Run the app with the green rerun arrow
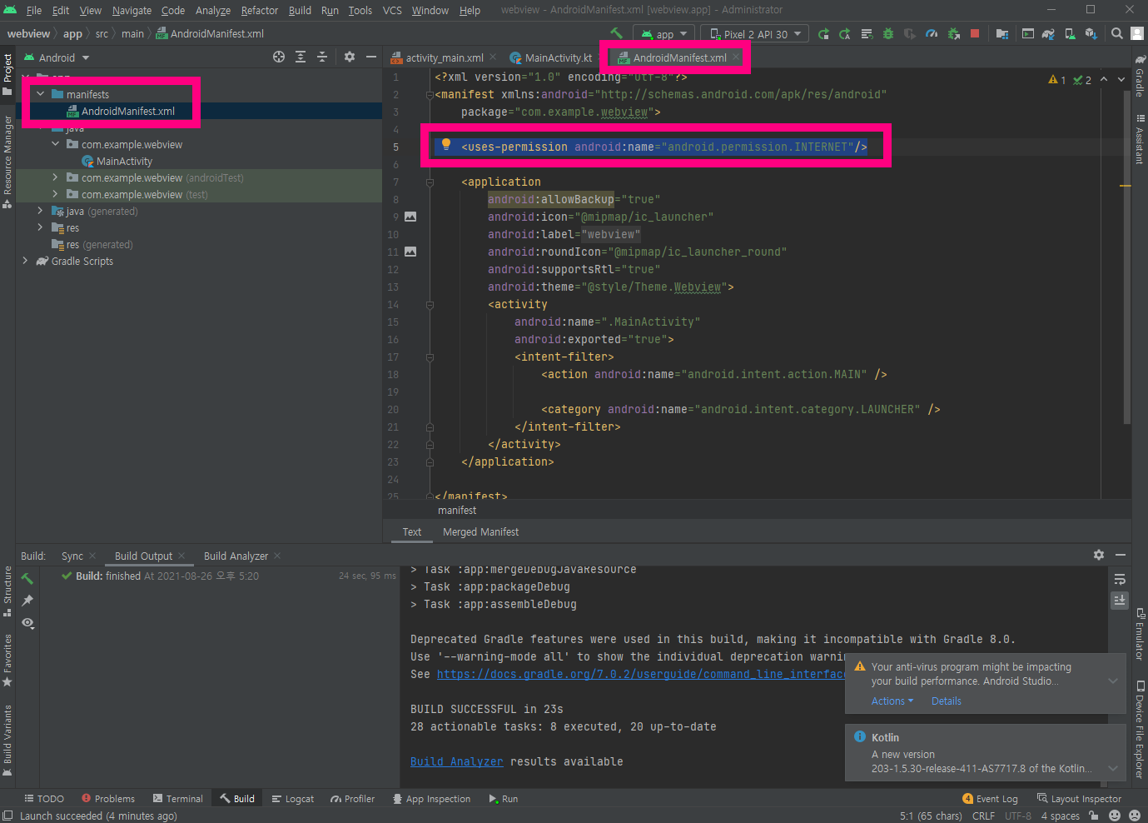This screenshot has width=1148, height=823. (823, 34)
